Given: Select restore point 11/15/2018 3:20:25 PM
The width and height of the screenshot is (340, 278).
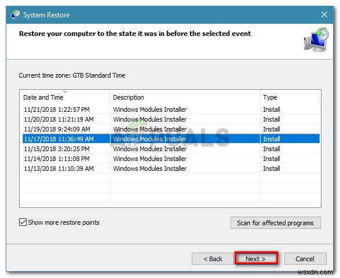Looking at the screenshot, I should coord(171,149).
